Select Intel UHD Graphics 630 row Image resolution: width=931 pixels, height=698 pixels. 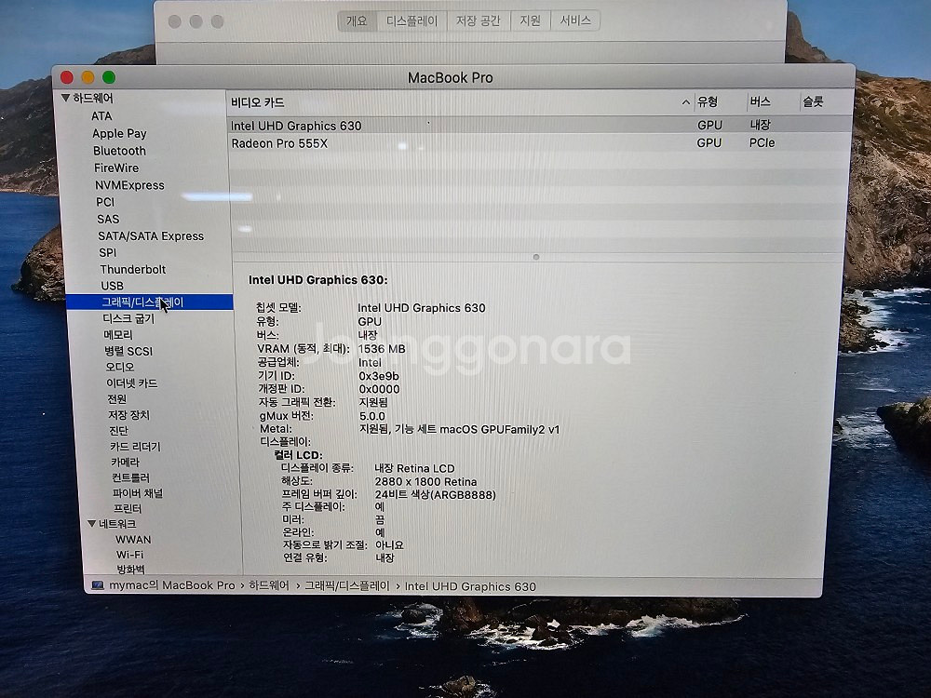pyautogui.click(x=539, y=126)
